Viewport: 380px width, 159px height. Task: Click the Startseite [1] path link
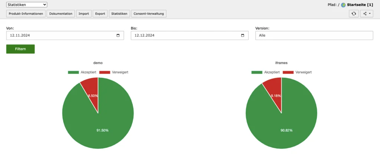(x=360, y=4)
